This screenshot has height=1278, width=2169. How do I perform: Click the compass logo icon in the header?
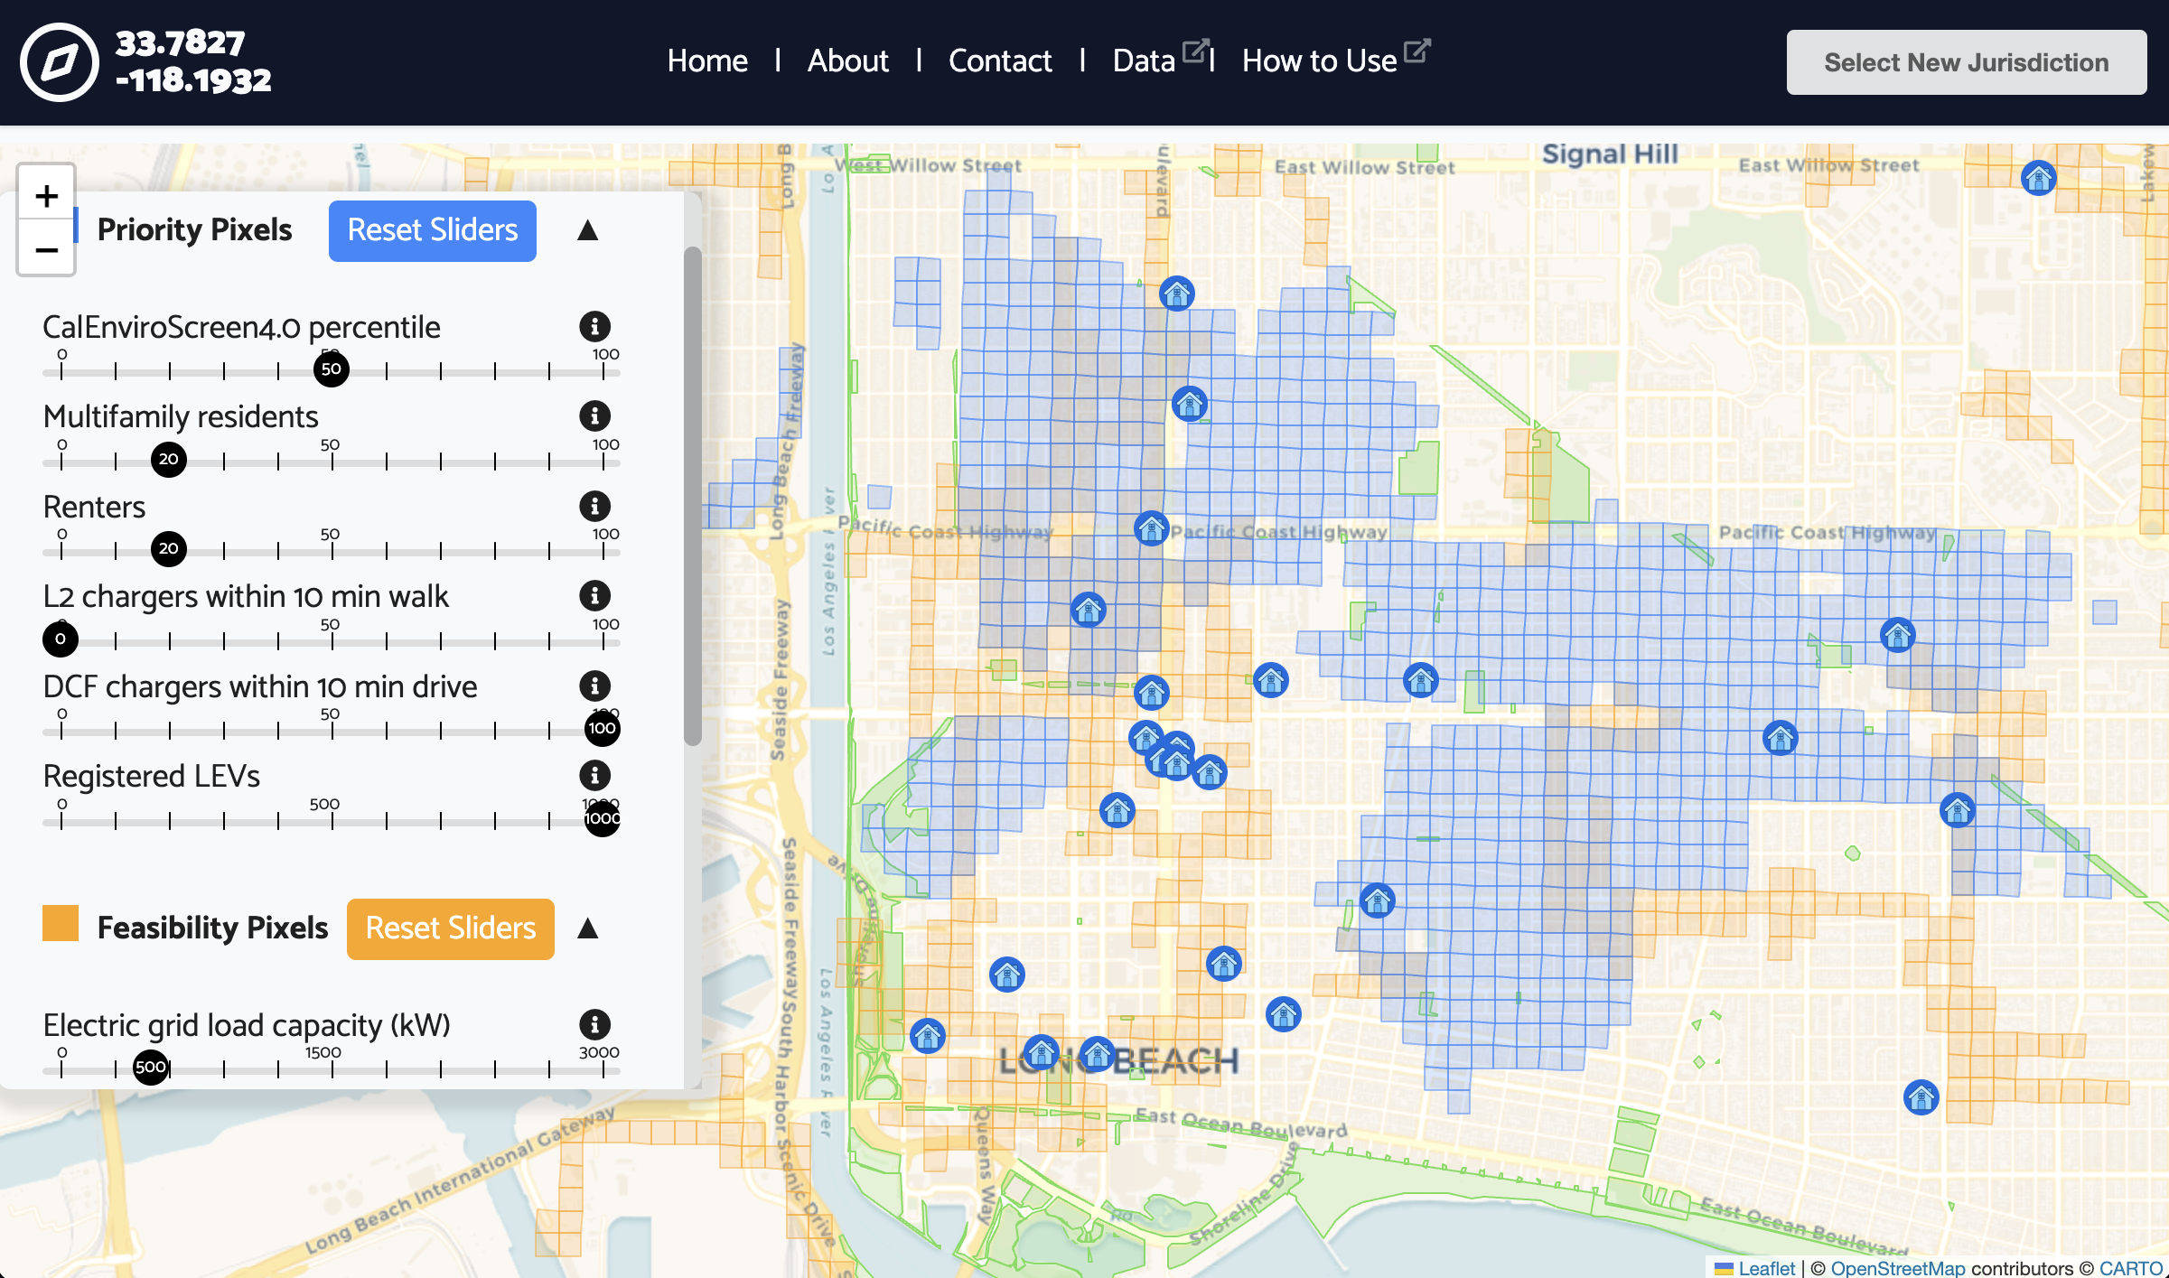point(60,62)
